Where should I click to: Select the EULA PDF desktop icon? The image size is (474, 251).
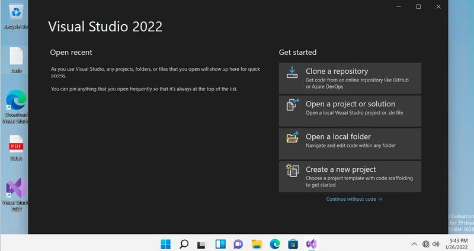click(16, 148)
